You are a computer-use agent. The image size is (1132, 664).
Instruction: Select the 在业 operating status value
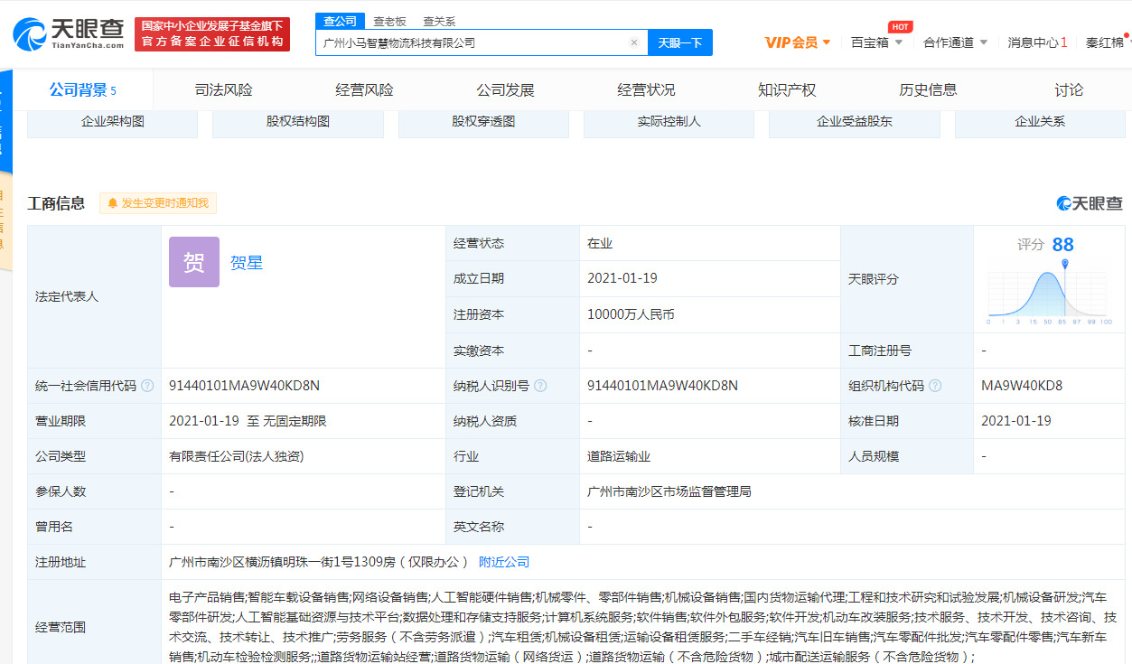pyautogui.click(x=600, y=243)
